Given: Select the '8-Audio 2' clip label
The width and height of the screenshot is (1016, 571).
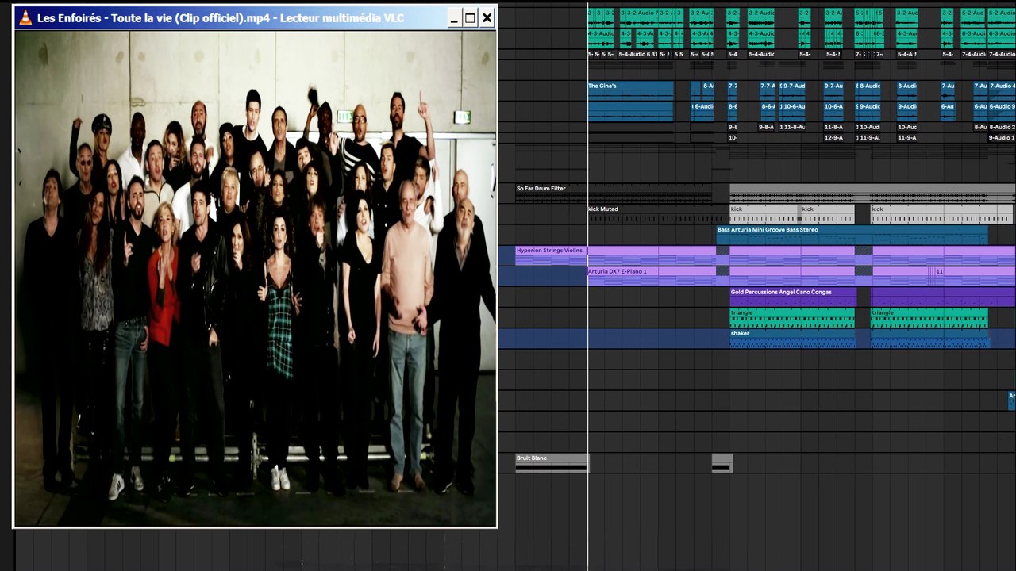Looking at the screenshot, I should (x=1002, y=127).
